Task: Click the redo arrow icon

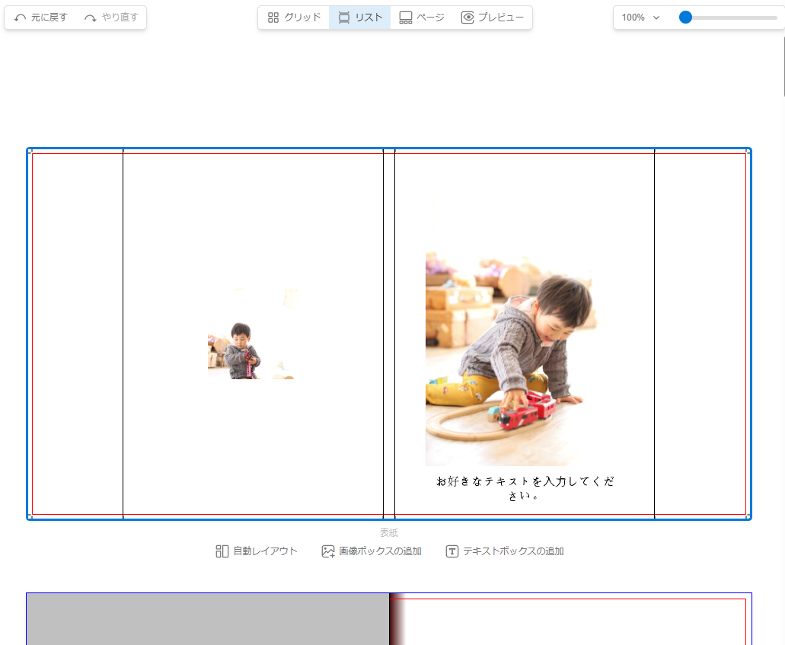Action: point(91,18)
